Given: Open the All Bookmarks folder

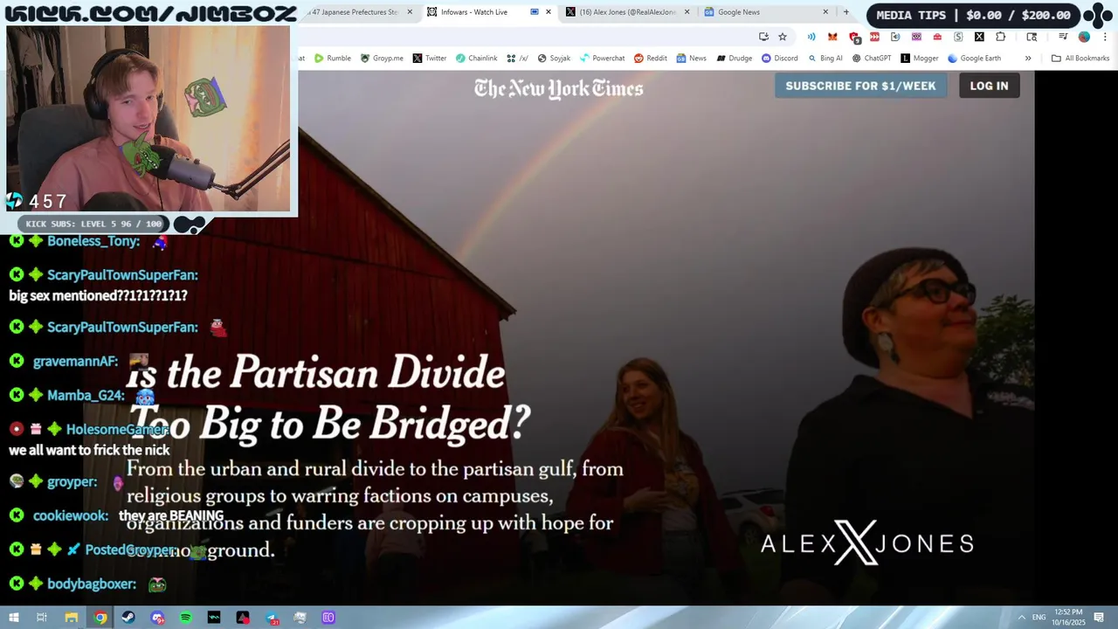Looking at the screenshot, I should [x=1080, y=59].
